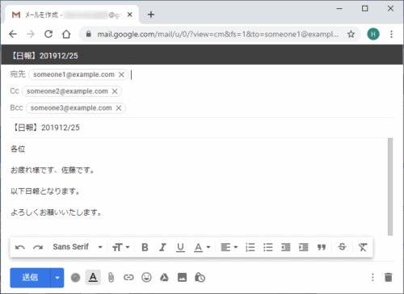Go to the browser home page
Screen dimensions: 404x294
[66, 34]
